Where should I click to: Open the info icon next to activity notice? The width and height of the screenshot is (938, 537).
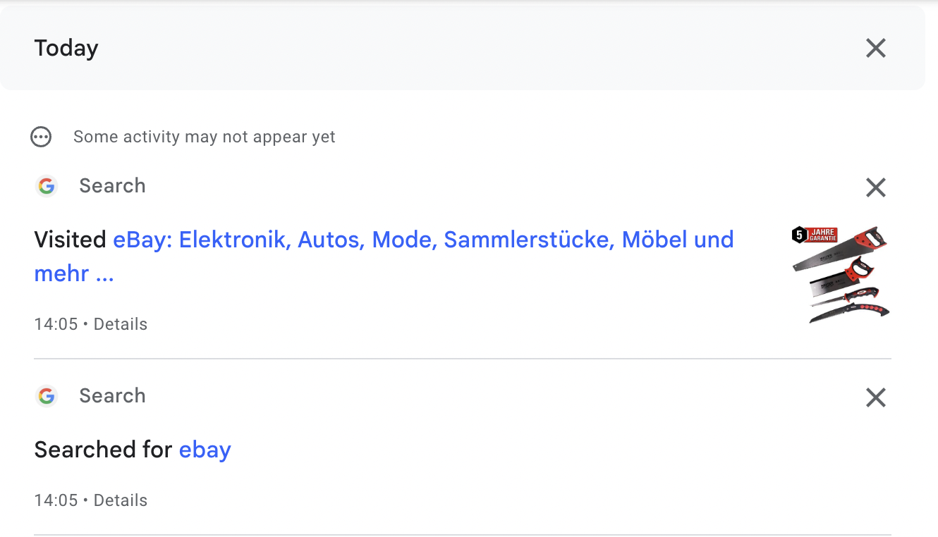coord(41,137)
